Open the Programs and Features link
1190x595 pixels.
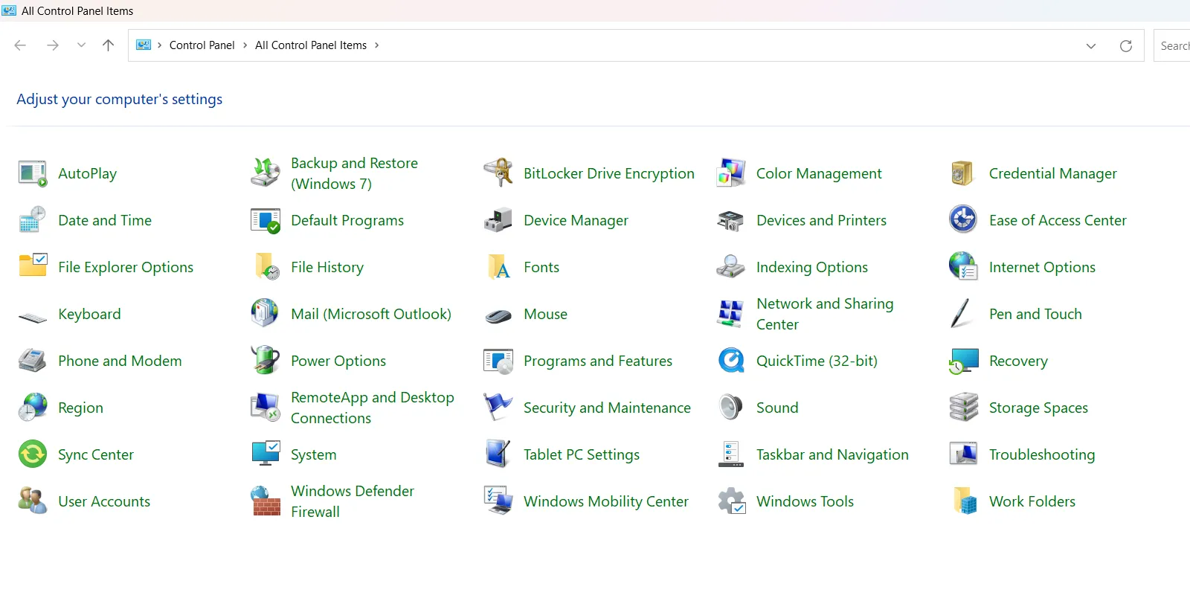(597, 361)
